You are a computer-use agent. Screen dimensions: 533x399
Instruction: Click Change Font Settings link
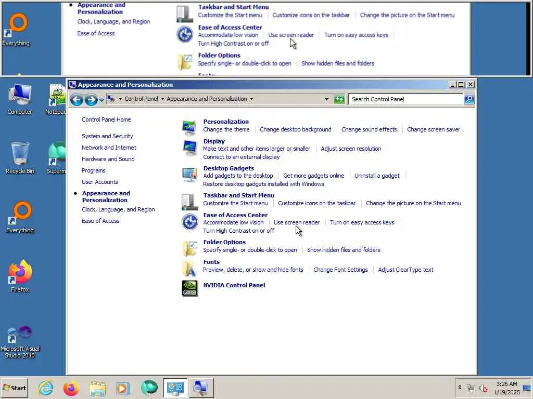pos(340,270)
